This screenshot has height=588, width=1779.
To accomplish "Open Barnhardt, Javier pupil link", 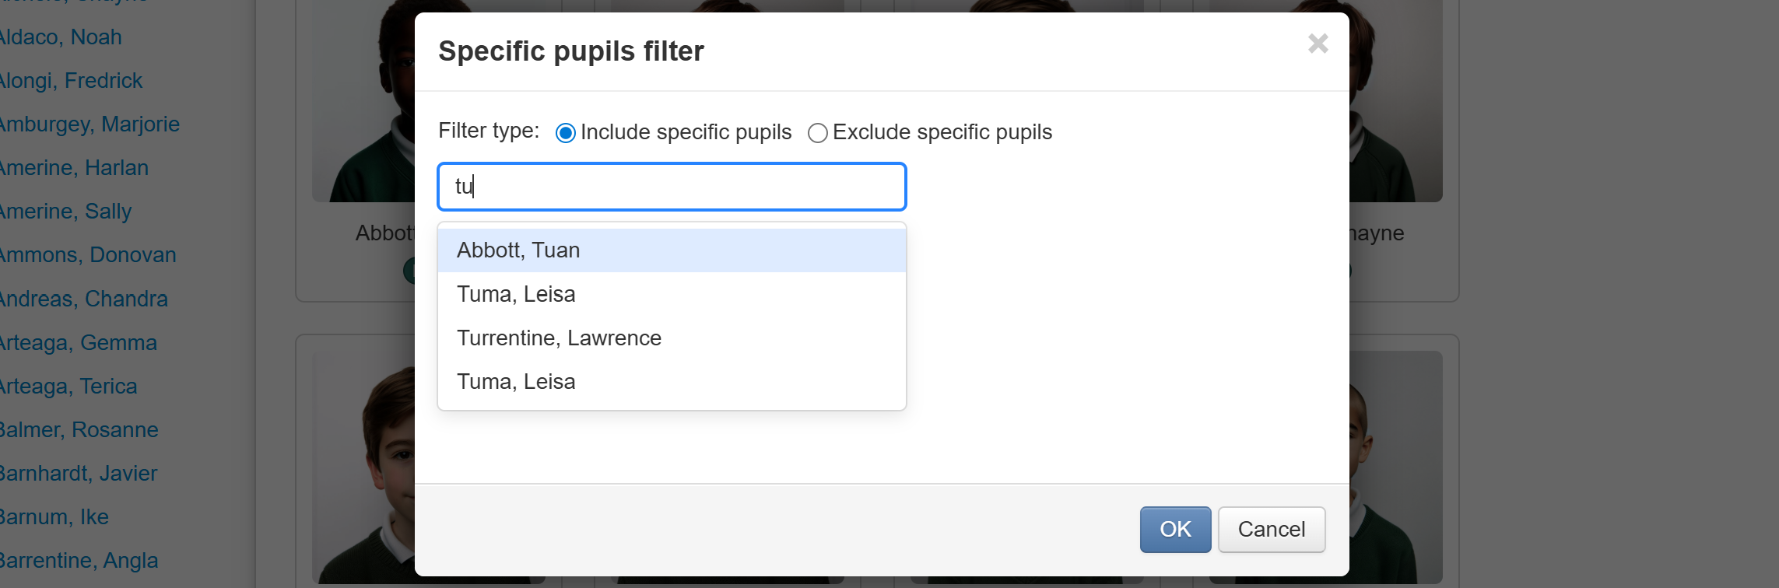I will (x=78, y=474).
